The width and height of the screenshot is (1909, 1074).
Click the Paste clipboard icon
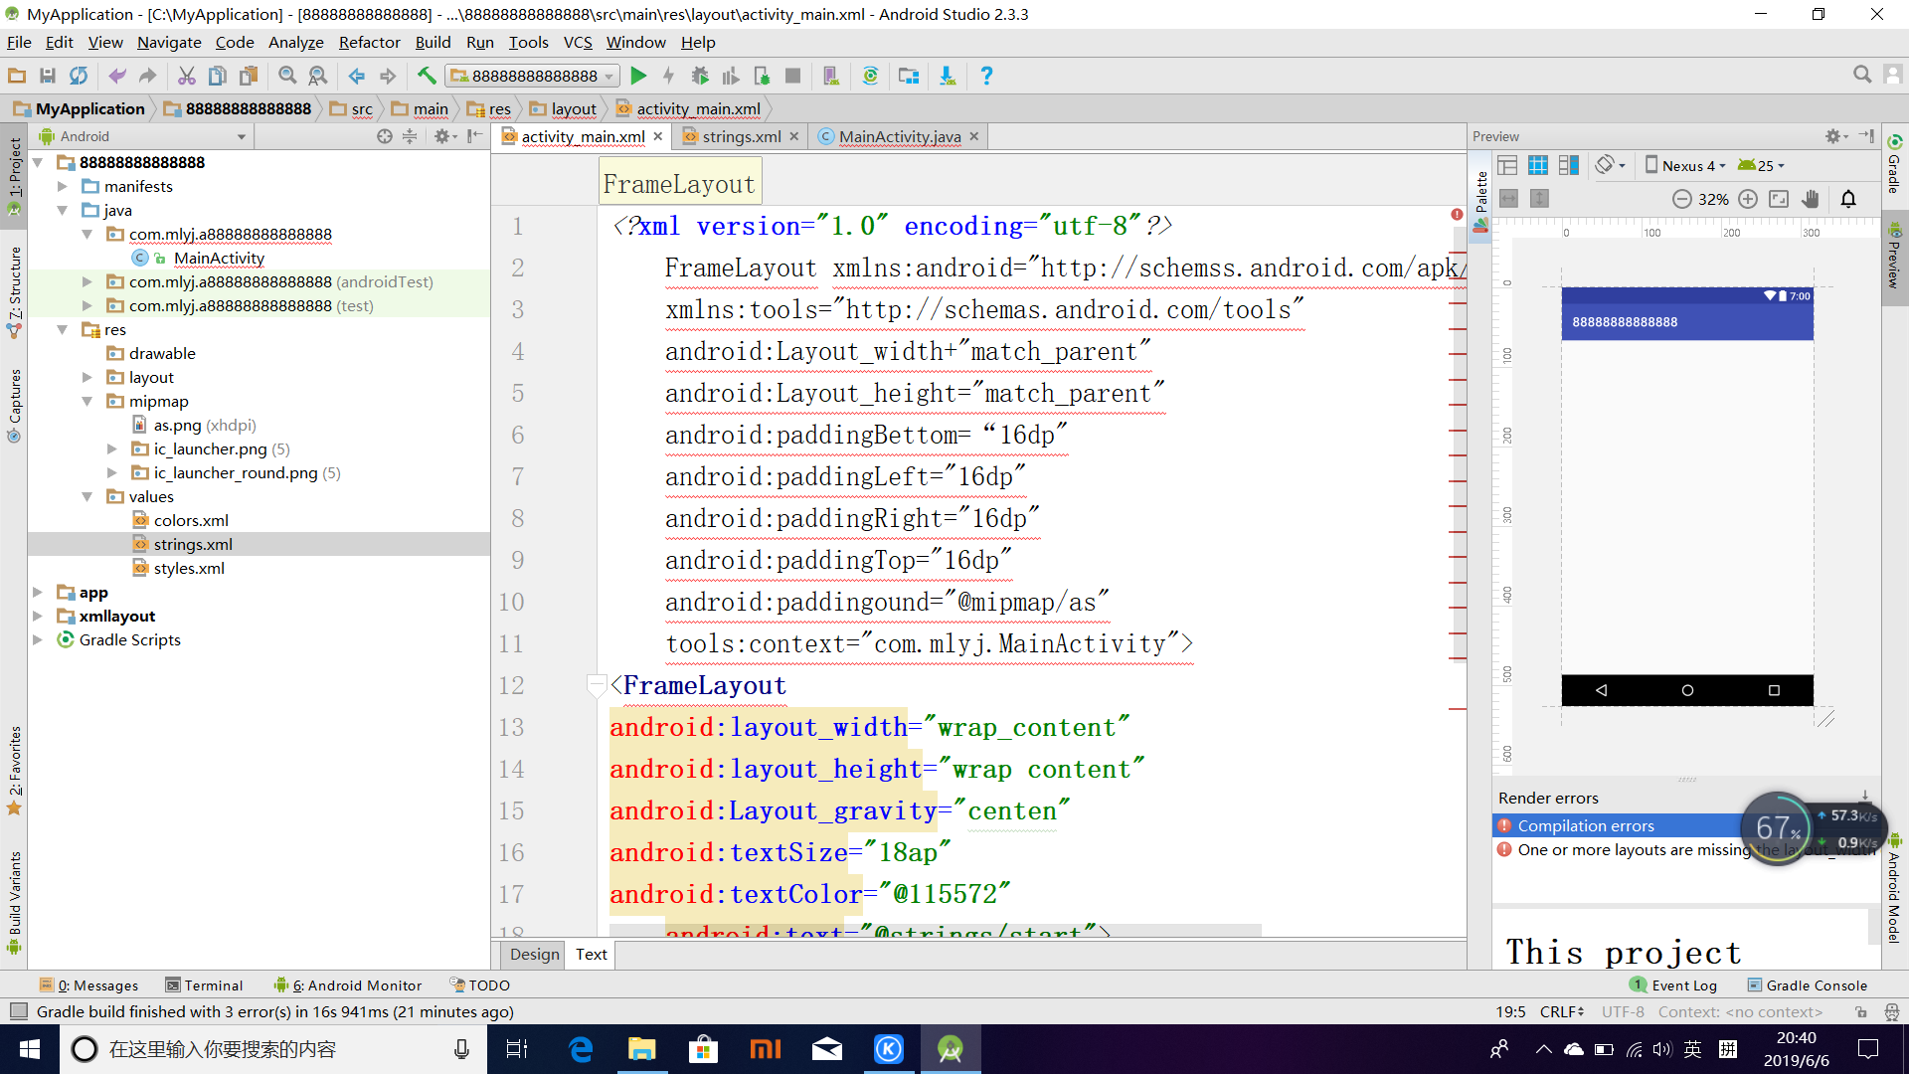click(249, 76)
